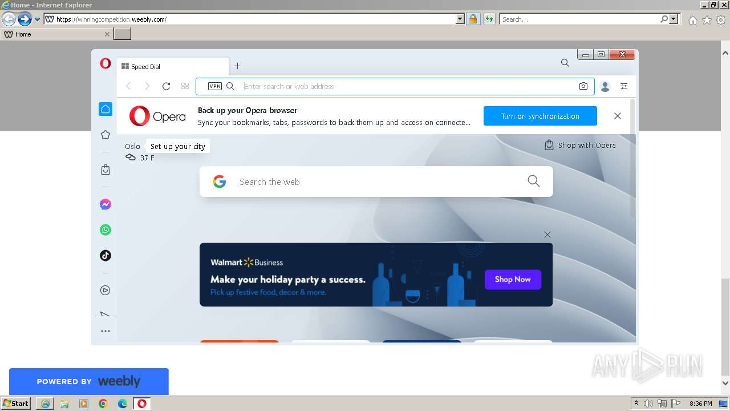Show hidden system tray icons
Image resolution: width=730 pixels, height=411 pixels.
tap(636, 404)
